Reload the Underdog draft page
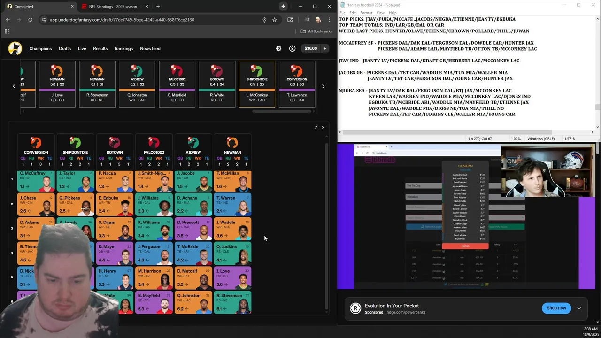601x338 pixels. pyautogui.click(x=30, y=20)
